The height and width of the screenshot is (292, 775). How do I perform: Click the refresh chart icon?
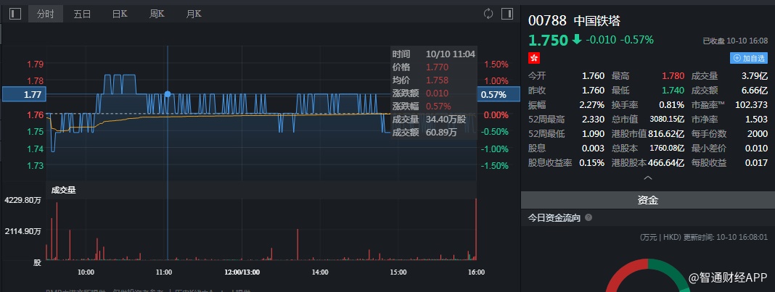point(488,14)
